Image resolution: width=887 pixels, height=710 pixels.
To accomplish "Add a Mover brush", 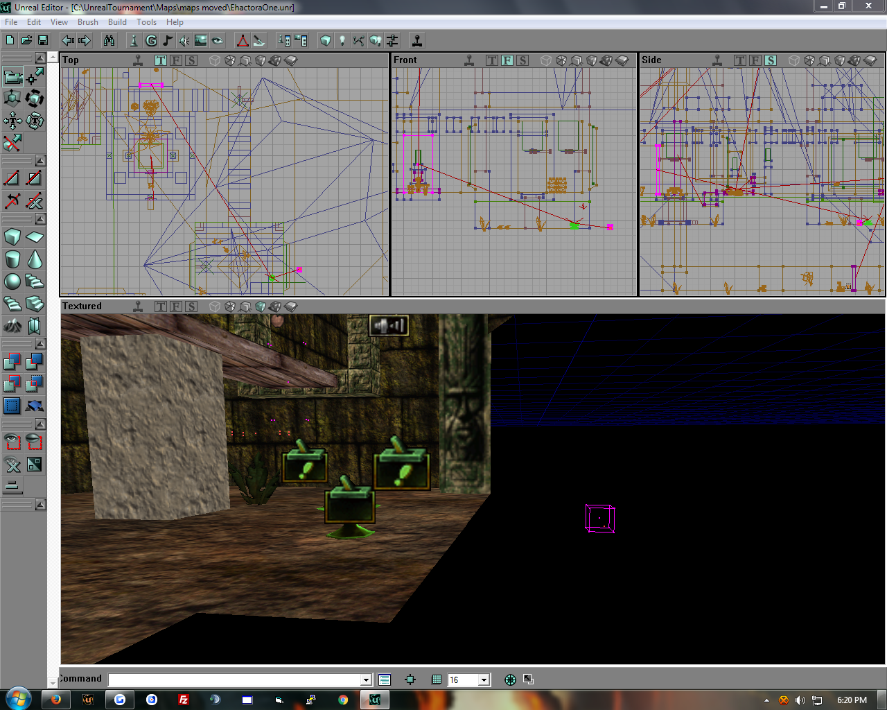I will 35,406.
